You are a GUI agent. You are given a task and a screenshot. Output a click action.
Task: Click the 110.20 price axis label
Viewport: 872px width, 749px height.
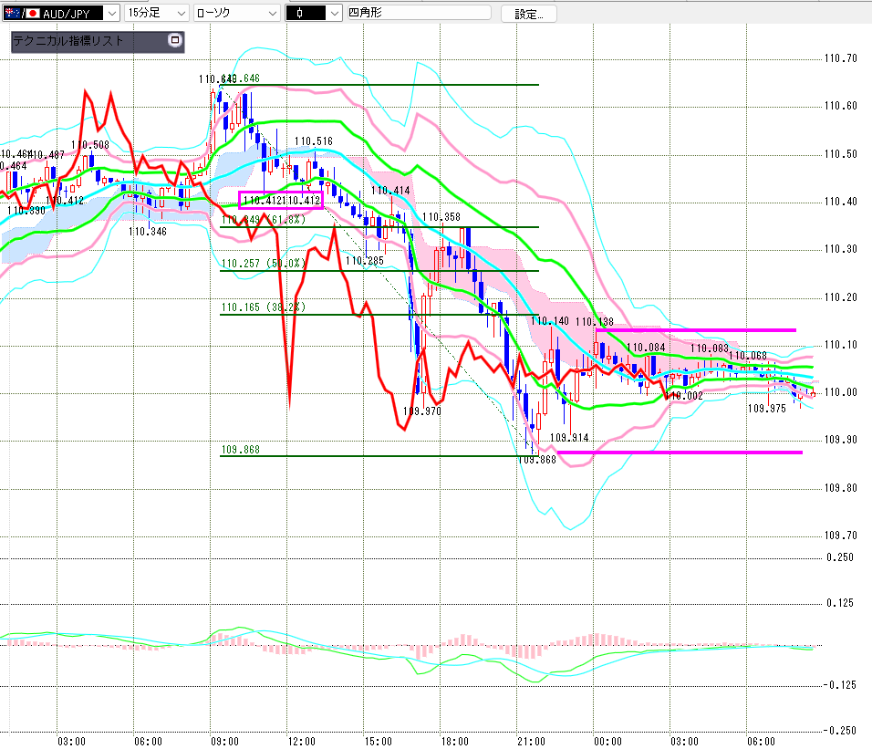click(x=840, y=297)
